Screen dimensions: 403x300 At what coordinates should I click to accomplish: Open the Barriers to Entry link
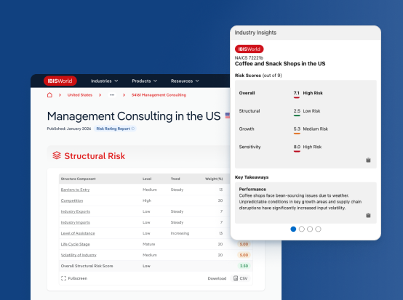[x=75, y=190]
